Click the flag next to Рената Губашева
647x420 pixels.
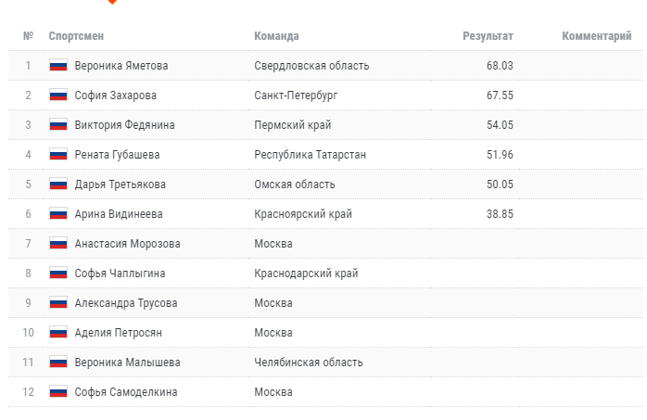[58, 155]
